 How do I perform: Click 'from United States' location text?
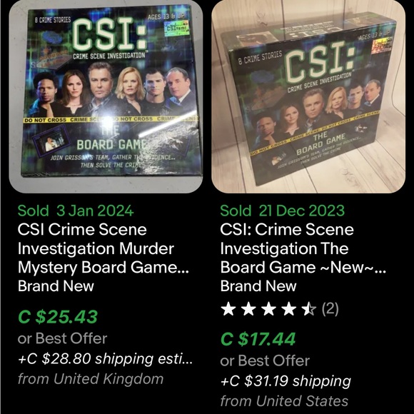pyautogui.click(x=284, y=401)
